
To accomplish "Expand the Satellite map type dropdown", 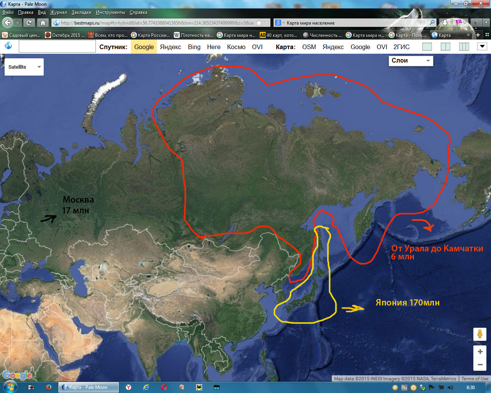I will [24, 67].
